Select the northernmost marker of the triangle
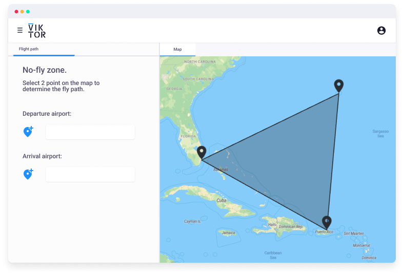Viewport: 404px width, 275px height. [x=338, y=86]
